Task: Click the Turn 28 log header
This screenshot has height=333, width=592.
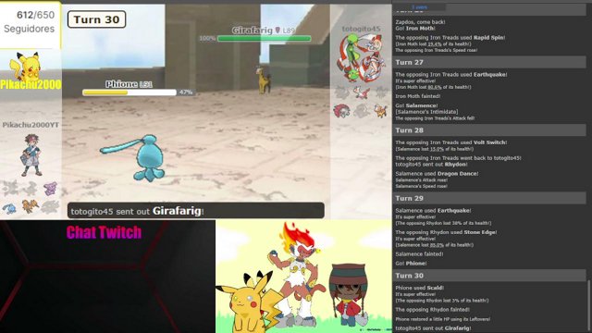Action: (x=490, y=130)
